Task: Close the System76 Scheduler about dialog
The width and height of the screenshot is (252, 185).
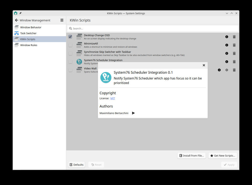Action: (204, 65)
